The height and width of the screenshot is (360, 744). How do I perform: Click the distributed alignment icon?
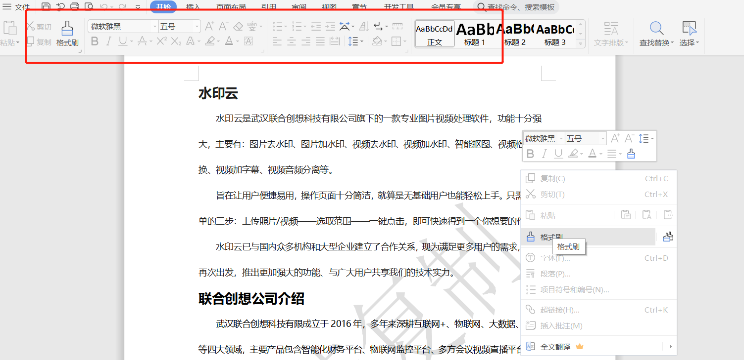[x=335, y=41]
